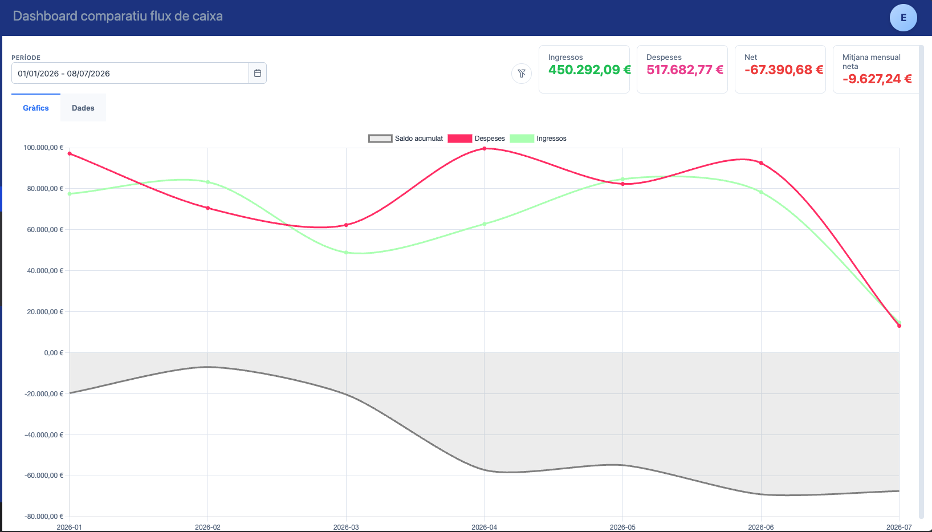Open the calendar date picker icon
This screenshot has width=932, height=532.
258,73
